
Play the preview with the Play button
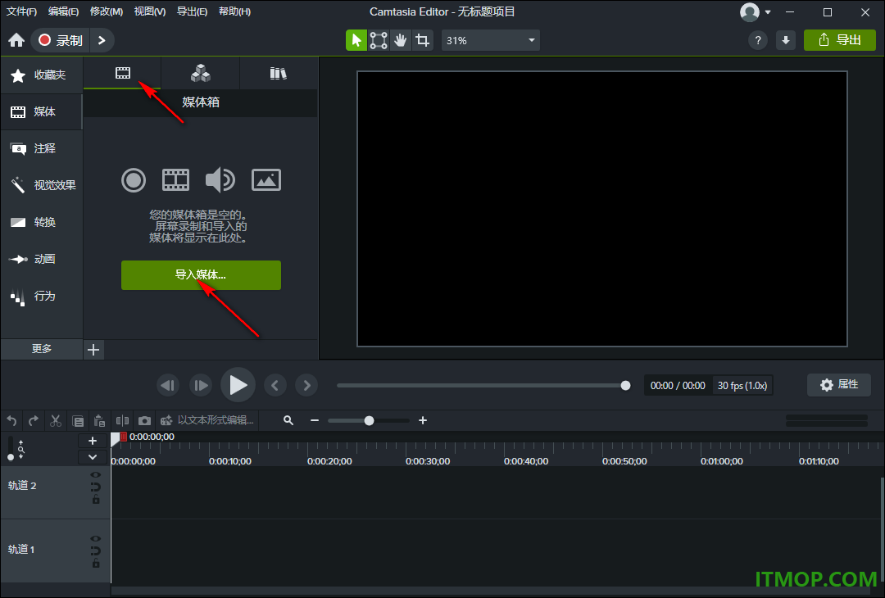pos(238,385)
